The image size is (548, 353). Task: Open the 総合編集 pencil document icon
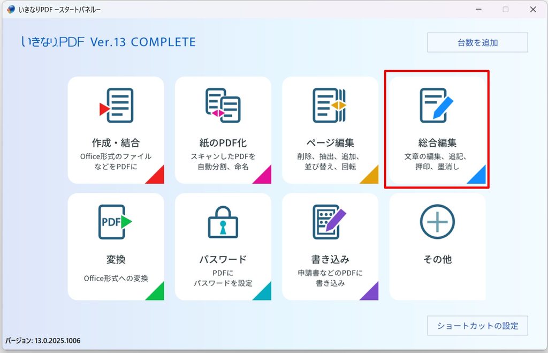pos(437,106)
